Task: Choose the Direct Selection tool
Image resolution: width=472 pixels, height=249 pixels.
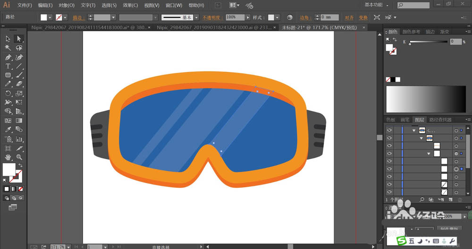Action: point(19,39)
